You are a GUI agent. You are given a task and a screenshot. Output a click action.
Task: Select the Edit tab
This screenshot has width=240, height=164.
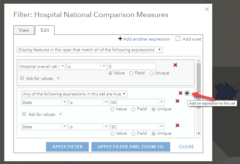pos(45,30)
